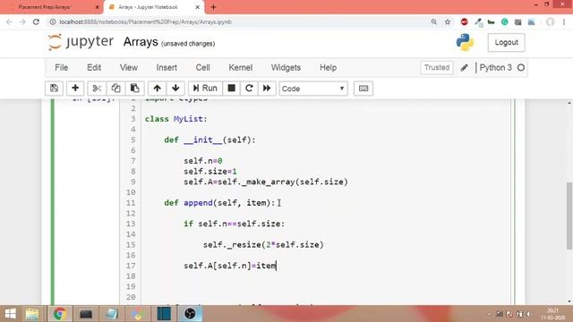Rename notebook via Arrays title
Image resolution: width=573 pixels, height=322 pixels.
coord(141,42)
